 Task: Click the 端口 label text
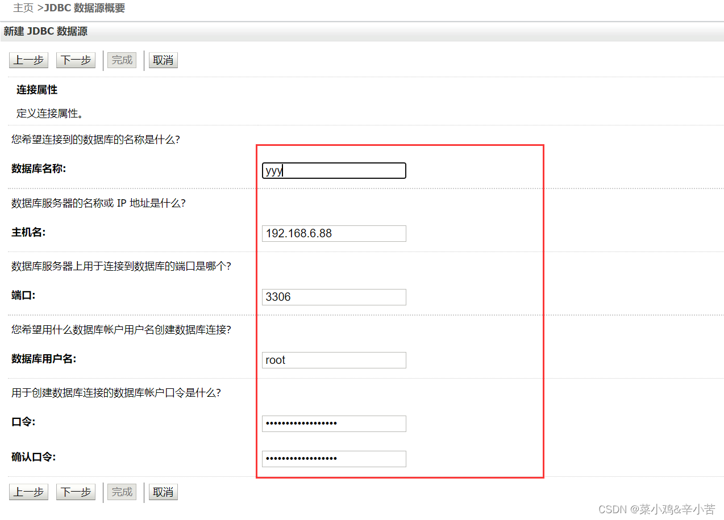tap(23, 295)
